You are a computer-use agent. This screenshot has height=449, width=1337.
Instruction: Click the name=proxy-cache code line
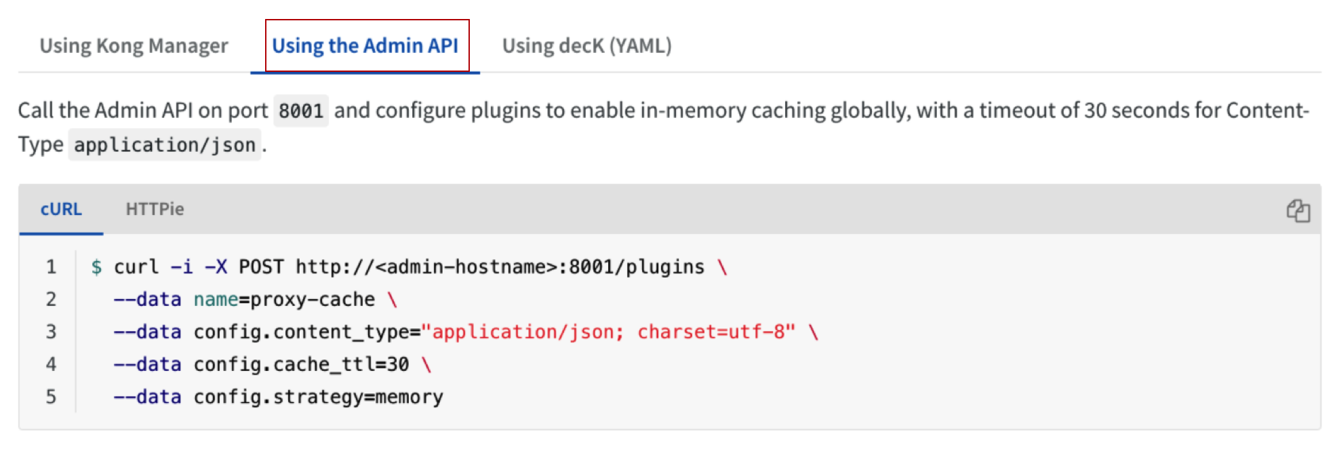coord(255,299)
